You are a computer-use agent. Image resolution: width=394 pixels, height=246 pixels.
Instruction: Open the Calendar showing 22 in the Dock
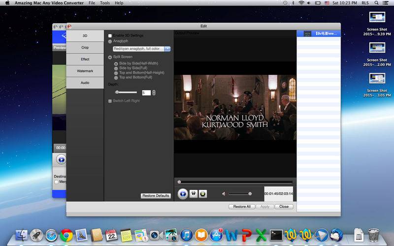coord(111,235)
